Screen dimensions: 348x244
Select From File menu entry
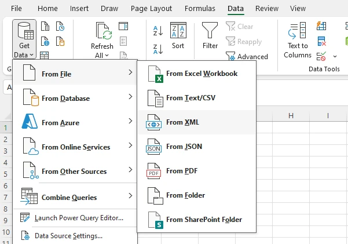coord(75,72)
